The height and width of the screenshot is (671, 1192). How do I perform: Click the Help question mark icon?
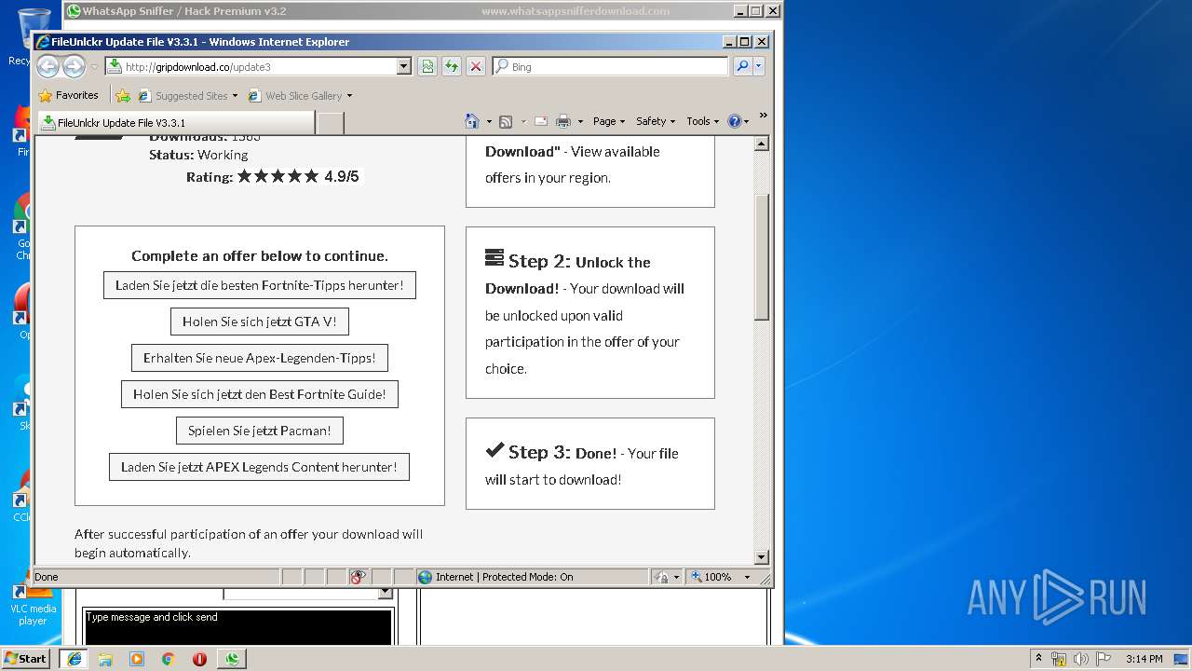click(734, 121)
